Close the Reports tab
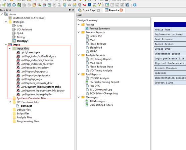Viewport: 186px width, 150px height. [121, 10]
